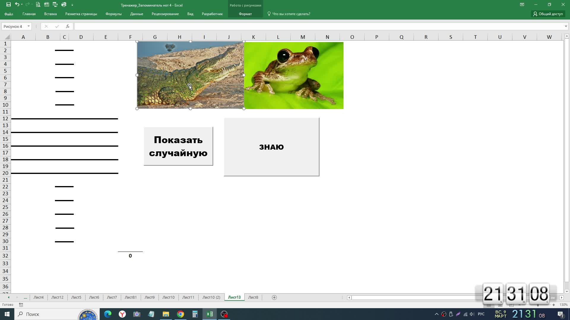Viewport: 570px width, 320px height.
Task: Click the Undo arrow icon
Action: pyautogui.click(x=17, y=4)
